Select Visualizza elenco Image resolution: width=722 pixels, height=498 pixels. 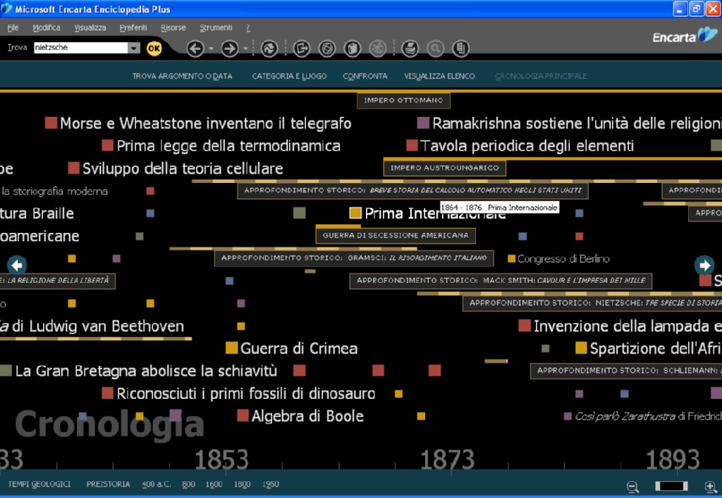point(440,76)
